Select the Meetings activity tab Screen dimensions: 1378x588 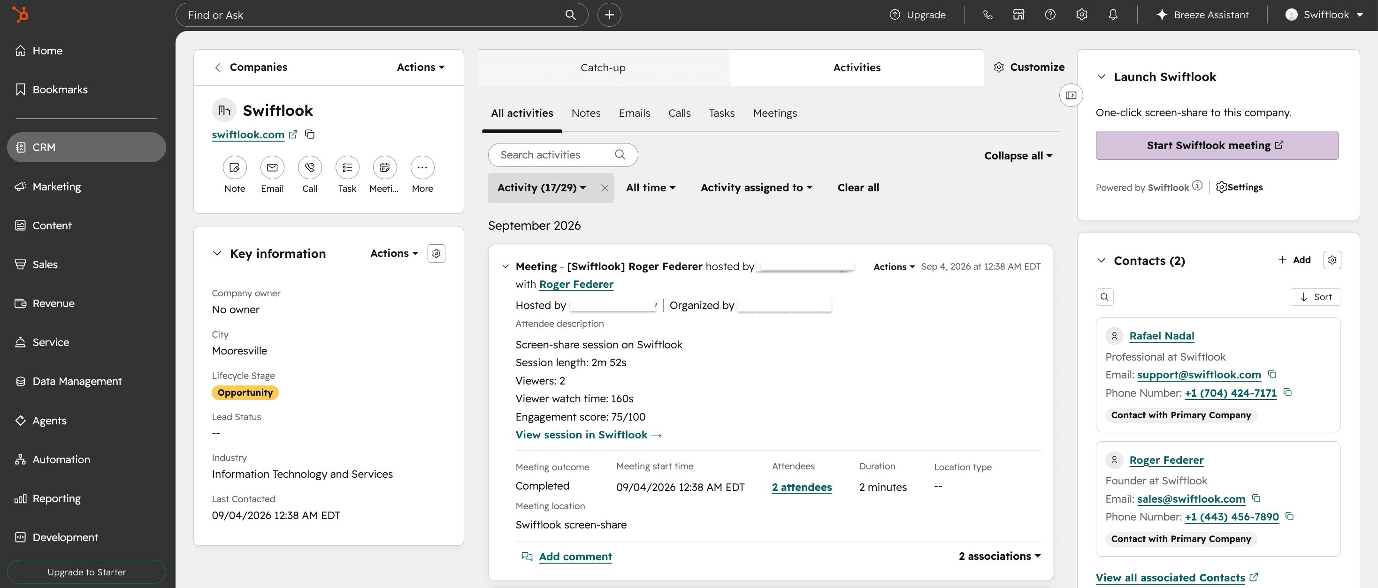[775, 113]
